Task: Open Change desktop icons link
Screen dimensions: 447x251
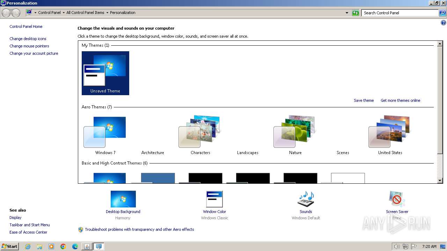Action: [28, 39]
